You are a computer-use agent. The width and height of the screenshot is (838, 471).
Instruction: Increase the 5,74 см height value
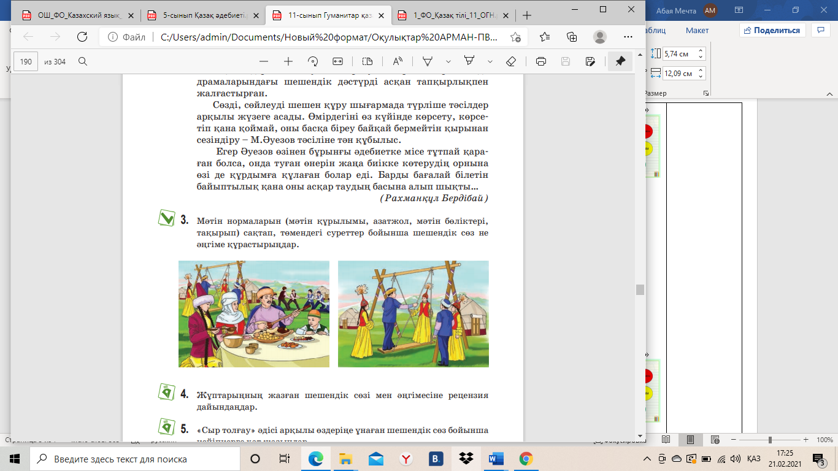[702, 51]
